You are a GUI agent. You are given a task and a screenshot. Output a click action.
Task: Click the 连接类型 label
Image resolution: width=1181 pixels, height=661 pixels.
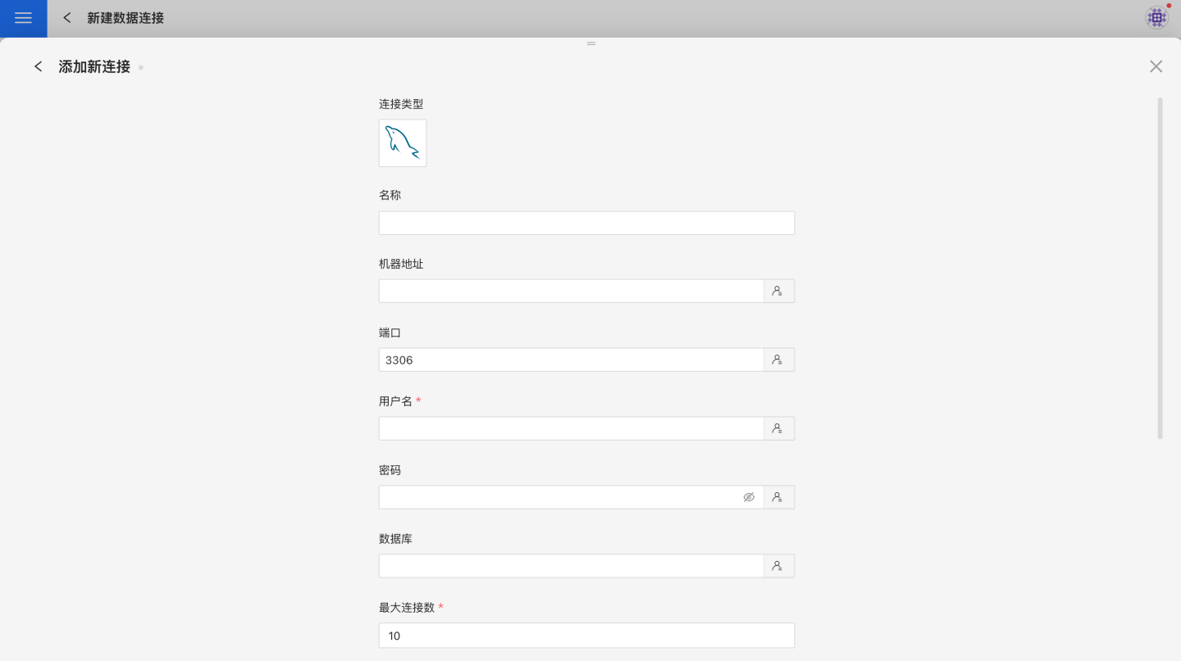[x=401, y=104]
